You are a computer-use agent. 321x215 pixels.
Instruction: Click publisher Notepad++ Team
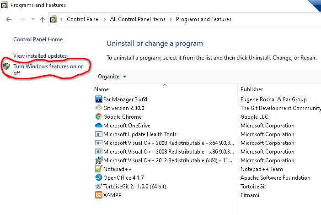pos(262,169)
